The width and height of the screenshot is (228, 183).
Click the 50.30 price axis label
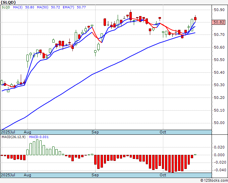[219, 85]
